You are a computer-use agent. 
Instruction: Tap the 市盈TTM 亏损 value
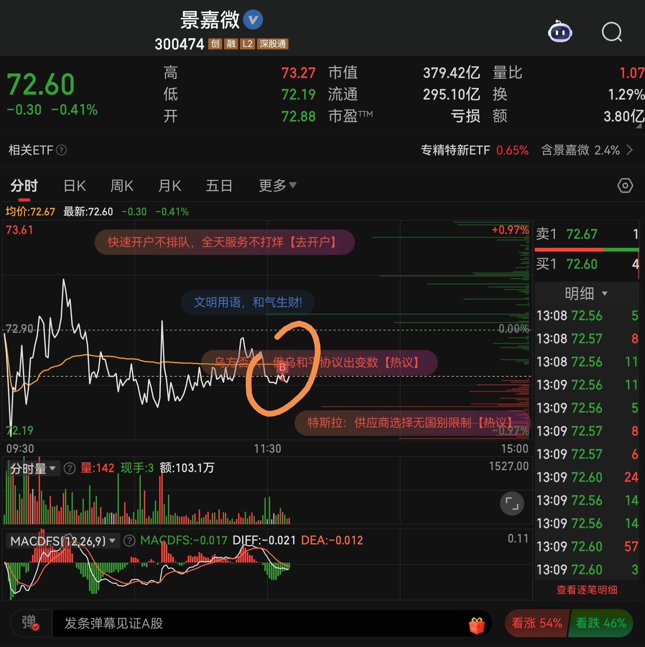click(x=466, y=116)
